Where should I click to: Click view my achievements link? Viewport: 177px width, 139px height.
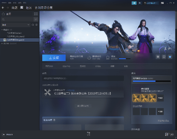[163, 121]
